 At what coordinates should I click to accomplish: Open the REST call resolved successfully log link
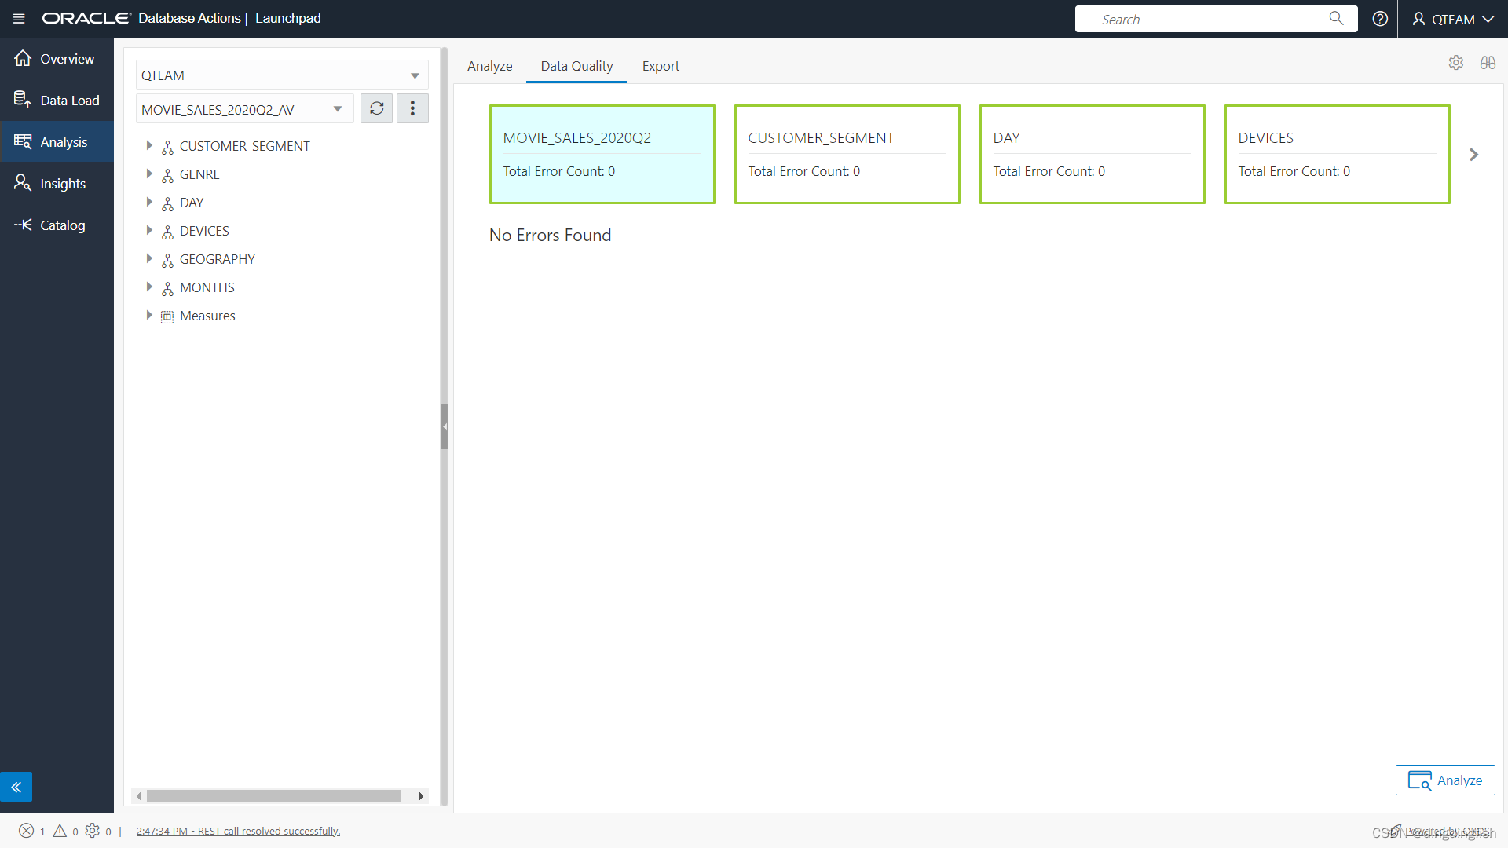(x=238, y=830)
